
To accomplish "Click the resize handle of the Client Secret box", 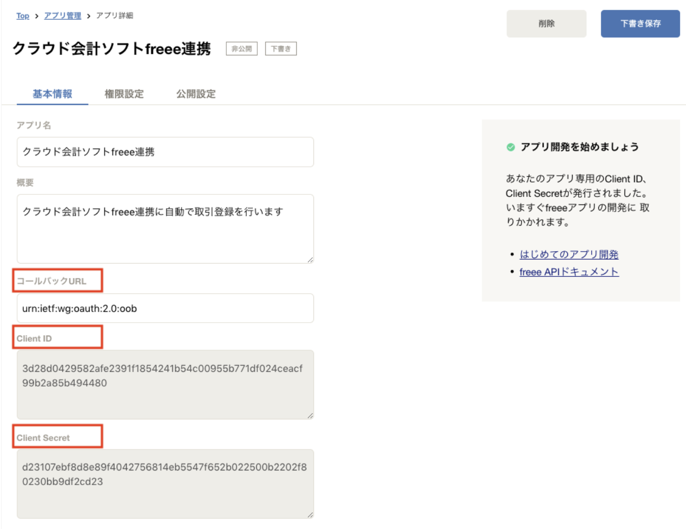I will point(310,515).
